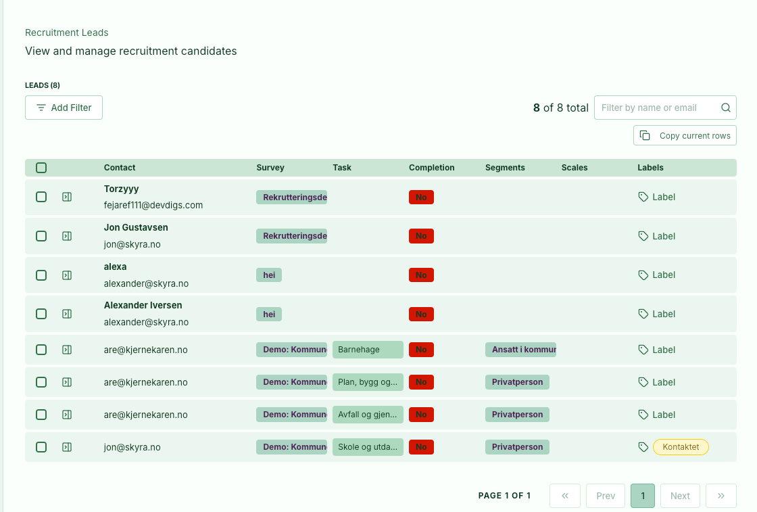Viewport: 757px width, 512px height.
Task: Click hei survey tag in Alexander Iversen row
Action: [x=269, y=315]
